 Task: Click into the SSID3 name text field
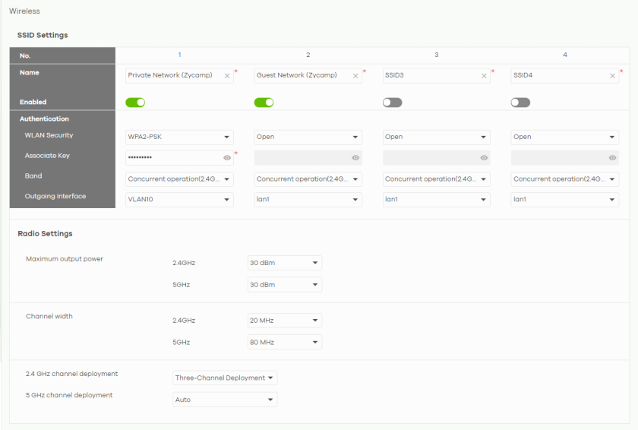tap(429, 76)
